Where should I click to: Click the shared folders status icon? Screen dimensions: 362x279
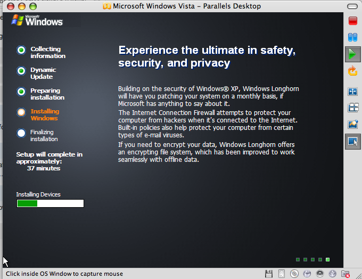coord(345,274)
